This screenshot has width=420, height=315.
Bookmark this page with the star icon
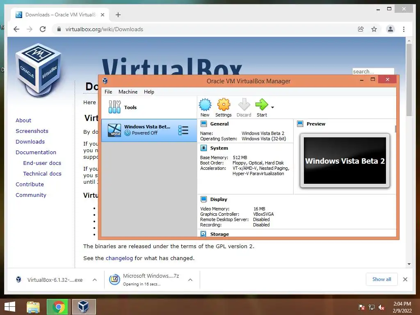(374, 29)
